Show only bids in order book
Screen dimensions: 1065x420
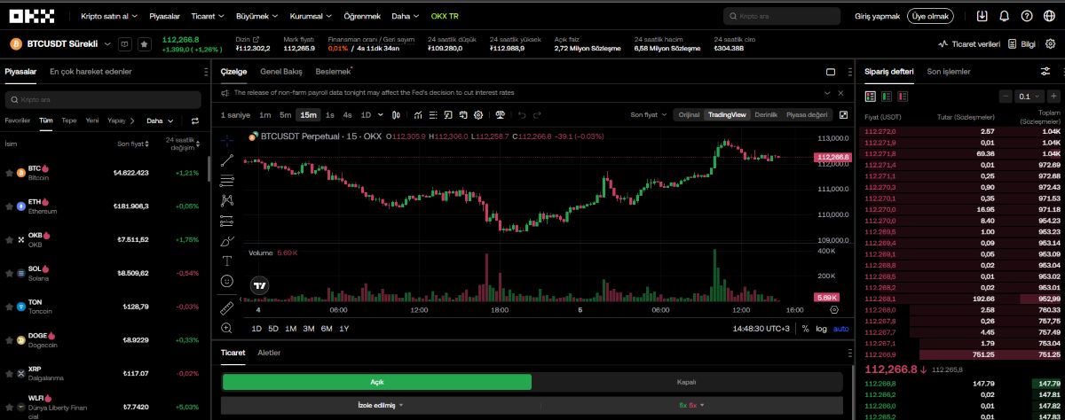(886, 96)
